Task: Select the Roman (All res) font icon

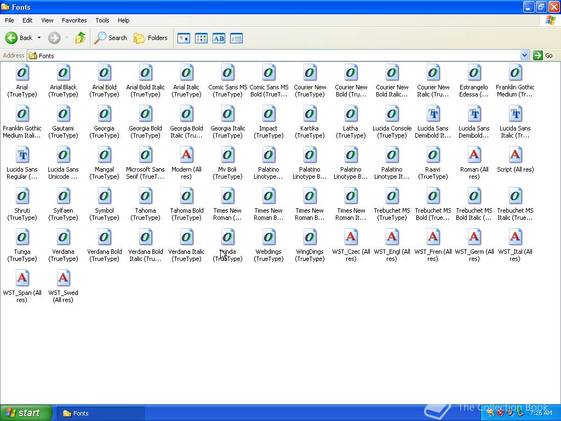Action: [474, 155]
